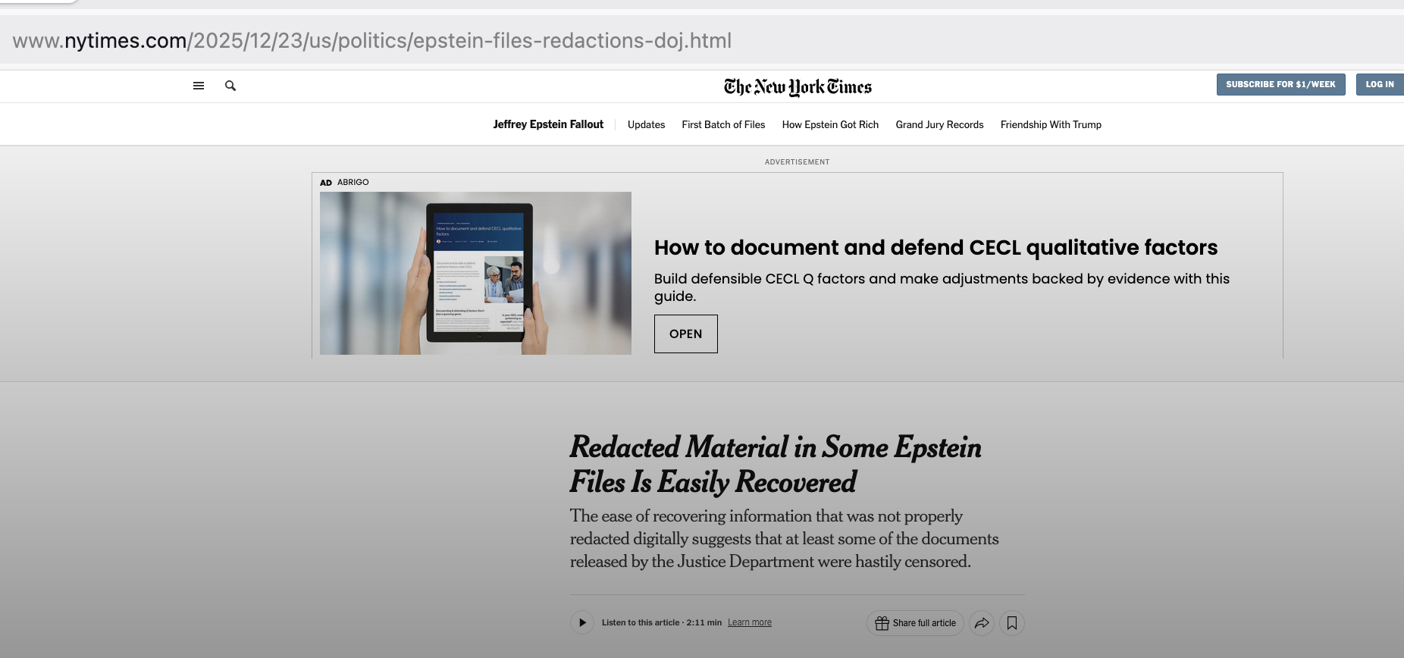Open the ad's OPEN button

(686, 334)
